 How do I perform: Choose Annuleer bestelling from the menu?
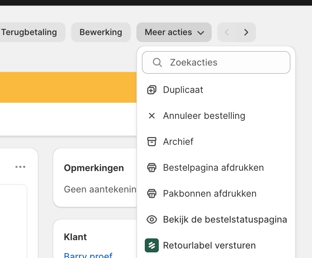click(x=204, y=116)
